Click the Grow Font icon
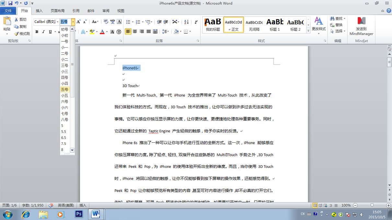The height and width of the screenshot is (220, 392). click(78, 22)
